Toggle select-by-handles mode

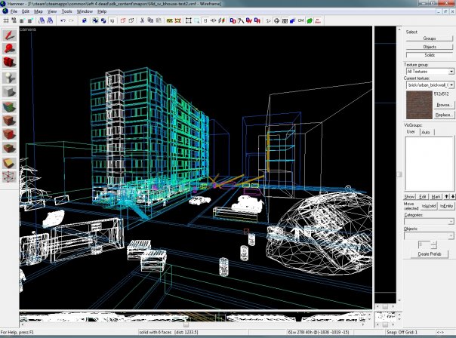(189, 20)
